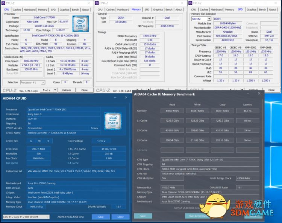Open Bench tab in the SPD-tab CPU-Z window

point(262,10)
